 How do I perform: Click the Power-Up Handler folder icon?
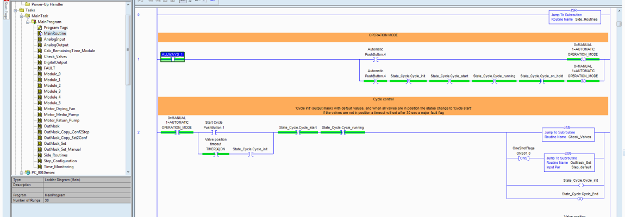(x=28, y=4)
